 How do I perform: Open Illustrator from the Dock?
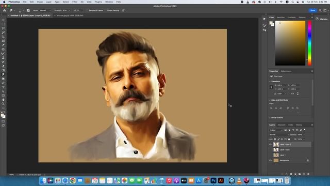pos(221,180)
